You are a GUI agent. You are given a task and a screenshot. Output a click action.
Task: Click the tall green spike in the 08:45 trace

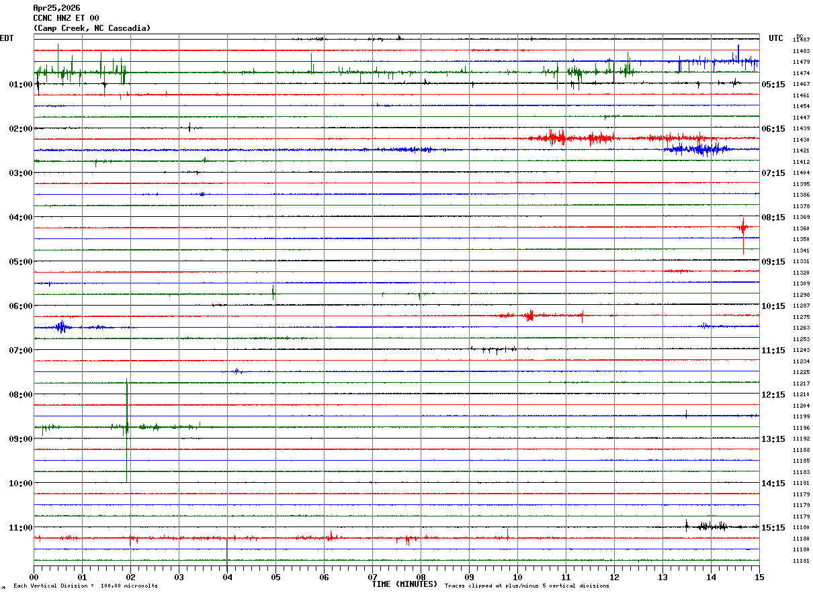coord(126,430)
